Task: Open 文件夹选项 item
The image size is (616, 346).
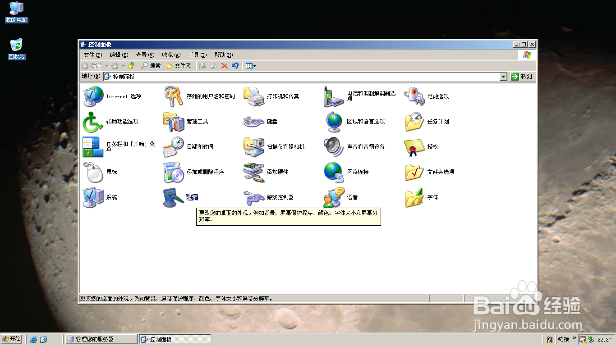Action: 429,172
